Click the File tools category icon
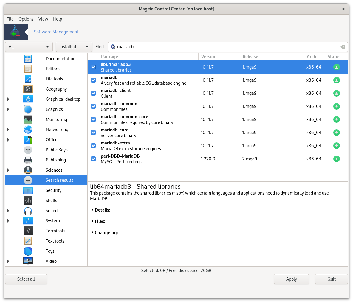 click(28, 79)
